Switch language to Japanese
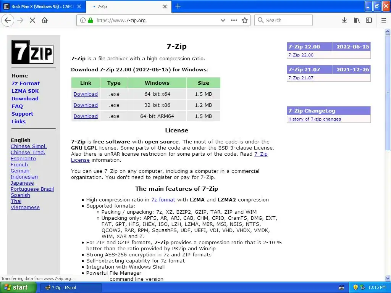The width and height of the screenshot is (391, 293). 22,183
